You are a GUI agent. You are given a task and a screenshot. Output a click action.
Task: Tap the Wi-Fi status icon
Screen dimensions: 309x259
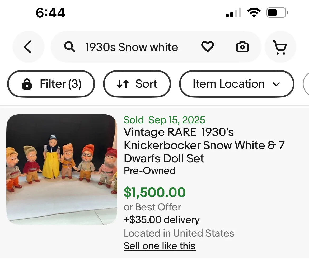point(254,12)
